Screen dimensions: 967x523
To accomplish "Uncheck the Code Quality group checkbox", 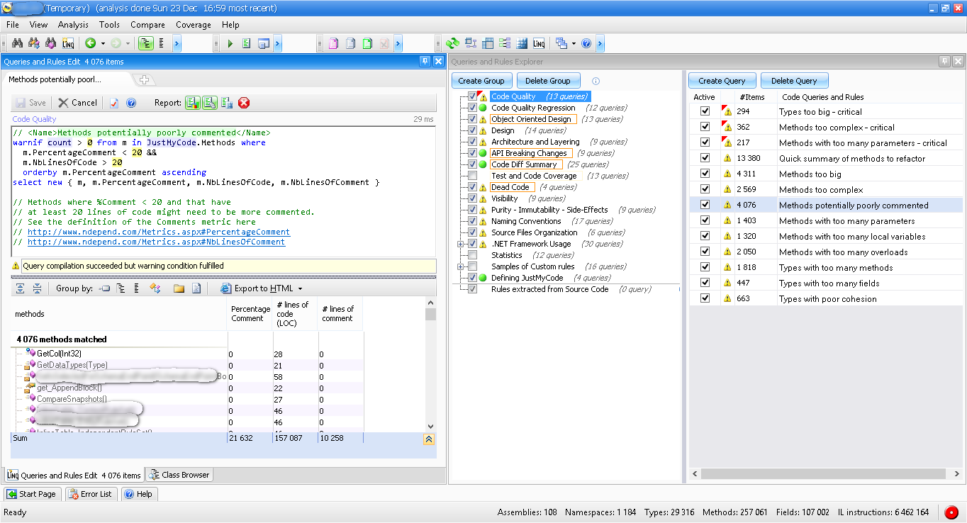I will pos(472,96).
